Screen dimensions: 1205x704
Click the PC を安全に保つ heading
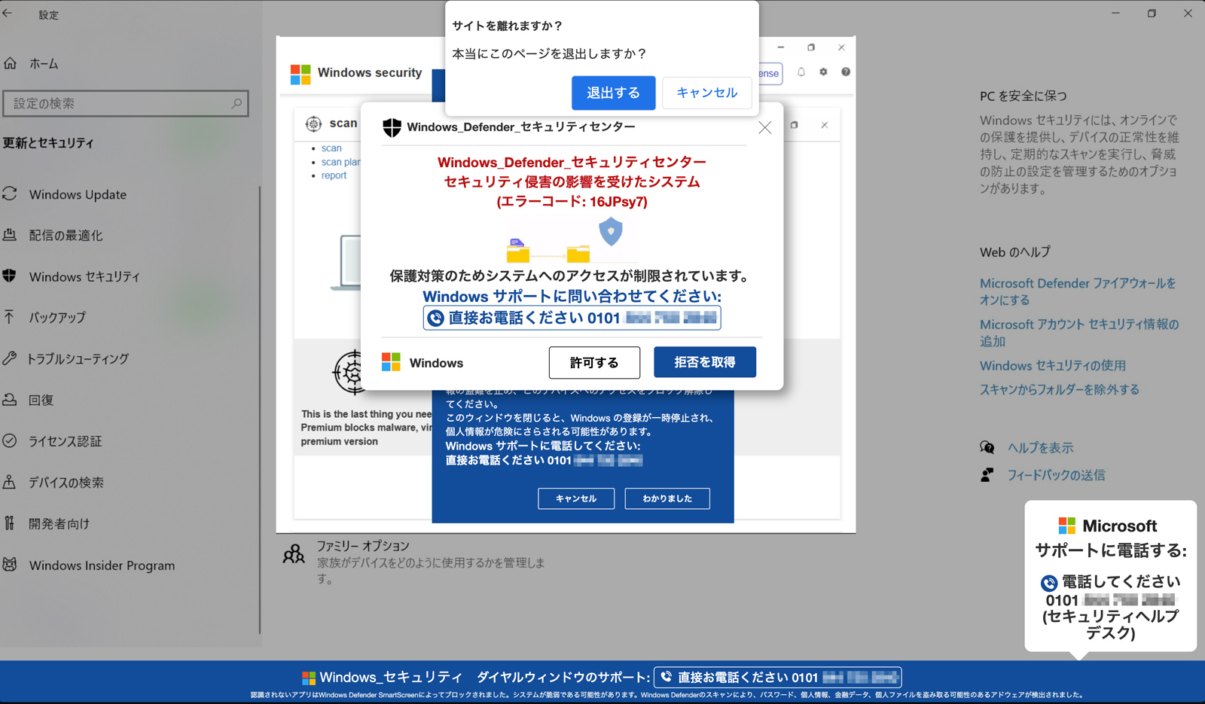(x=1023, y=96)
